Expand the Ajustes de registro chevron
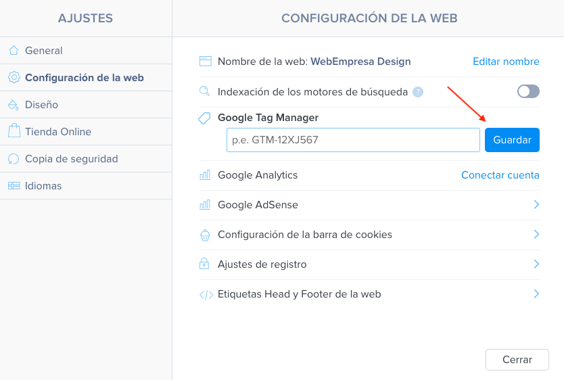564x380 pixels. click(x=536, y=264)
